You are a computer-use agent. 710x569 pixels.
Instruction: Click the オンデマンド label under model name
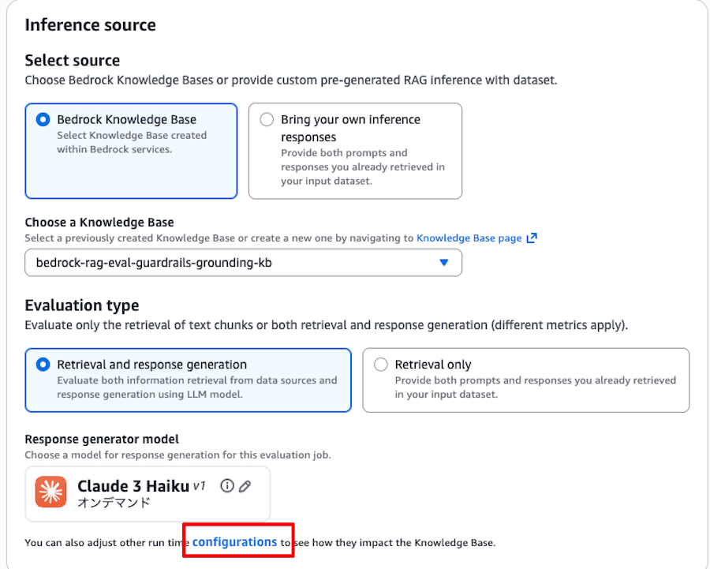[114, 503]
